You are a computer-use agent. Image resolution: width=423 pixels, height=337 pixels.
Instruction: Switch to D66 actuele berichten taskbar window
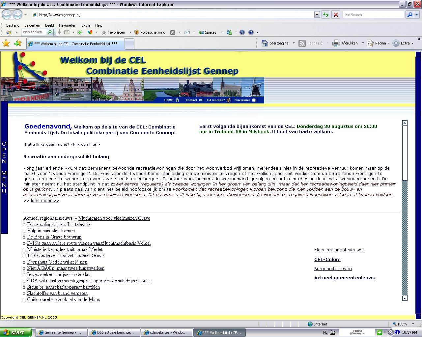coord(114,332)
